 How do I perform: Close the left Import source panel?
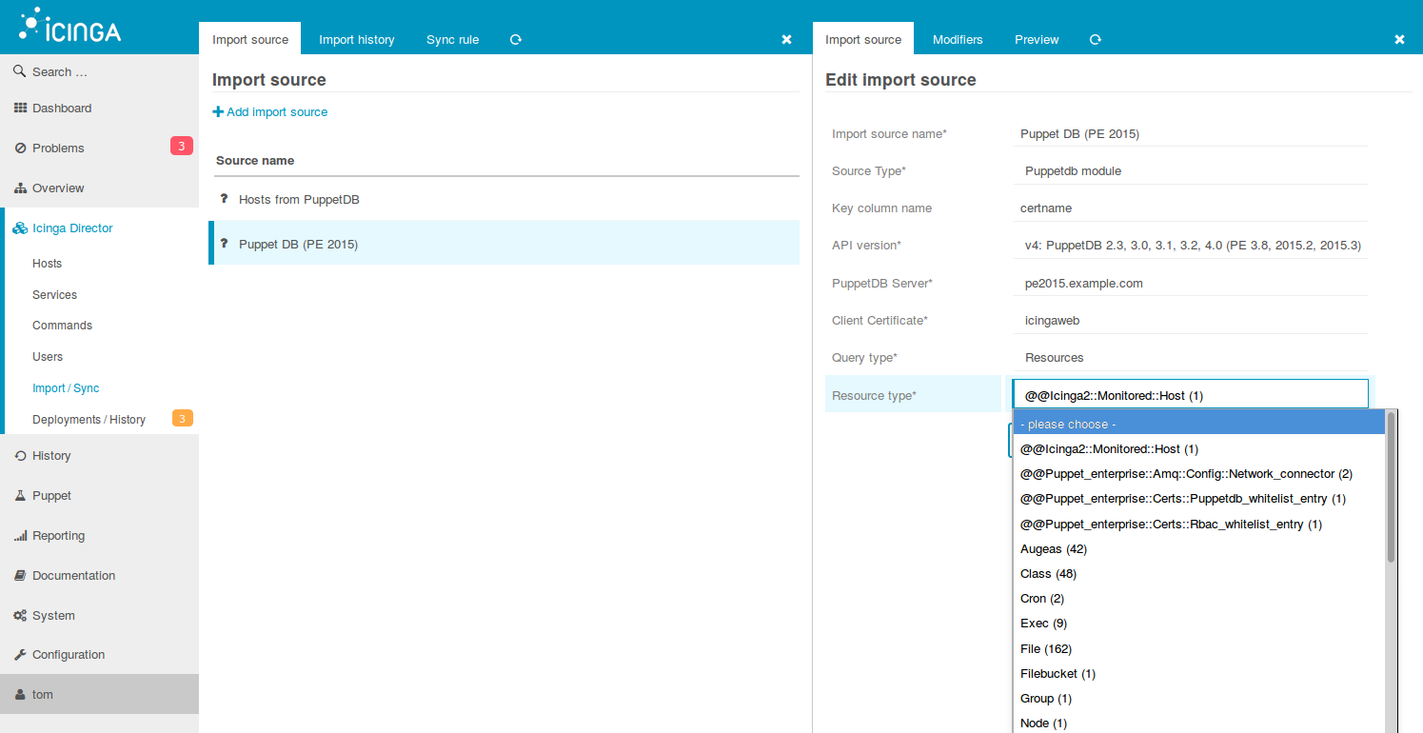point(786,39)
